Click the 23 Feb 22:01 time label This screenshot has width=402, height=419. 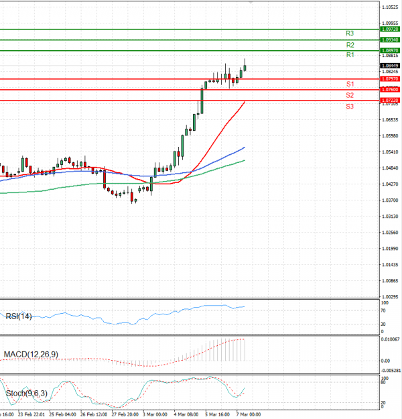[x=31, y=414]
